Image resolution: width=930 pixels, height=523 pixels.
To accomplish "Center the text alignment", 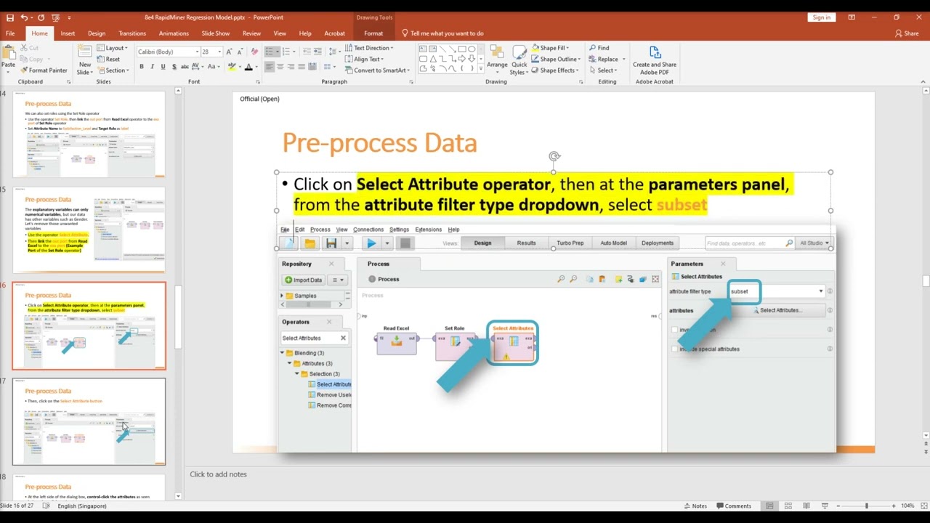I will 280,67.
